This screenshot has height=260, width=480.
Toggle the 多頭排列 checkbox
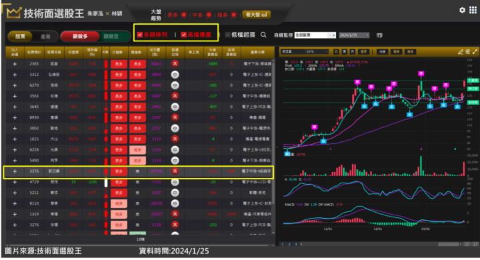coord(140,35)
